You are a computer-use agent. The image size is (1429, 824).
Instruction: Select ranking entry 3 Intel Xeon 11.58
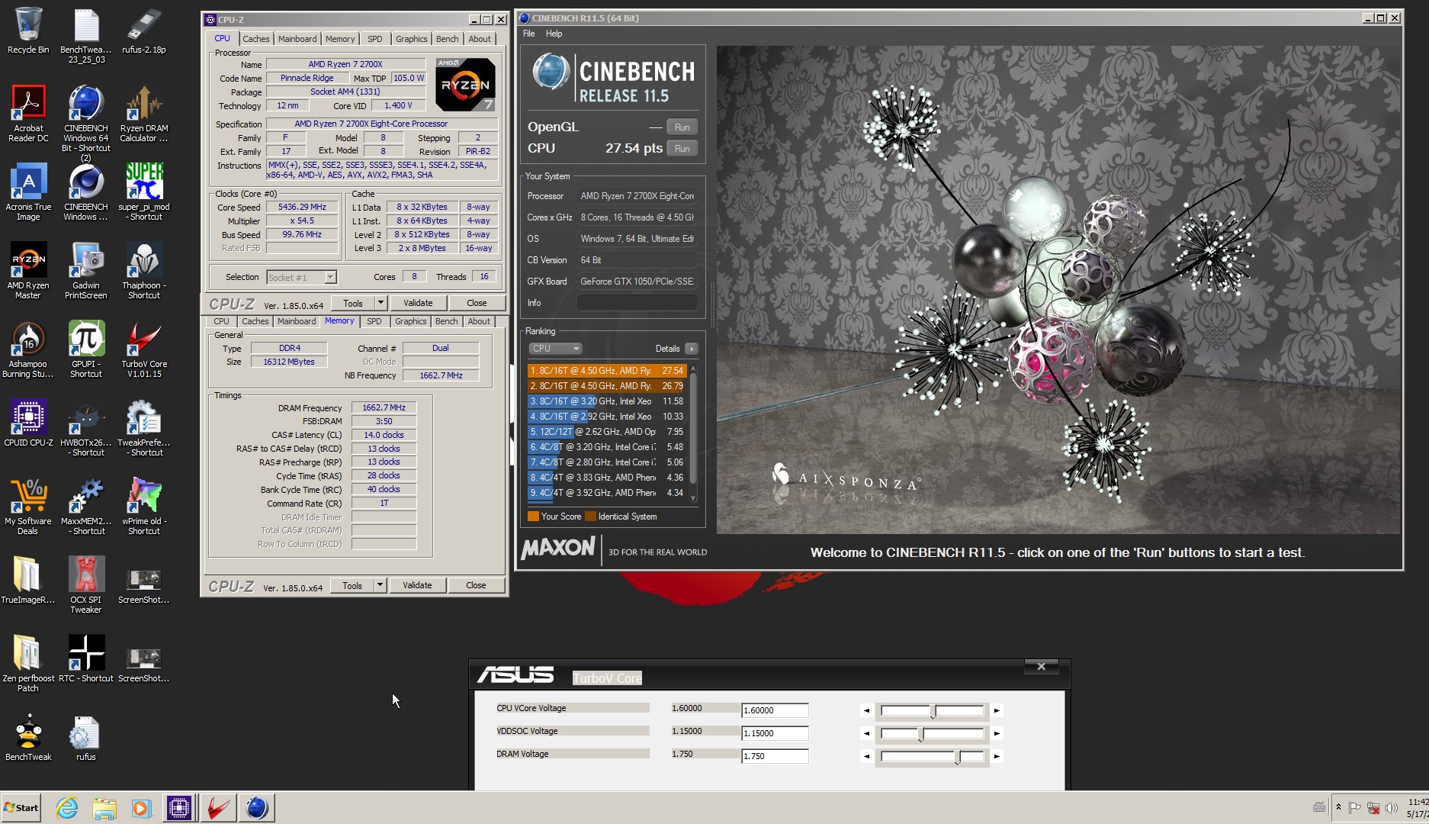[x=607, y=401]
